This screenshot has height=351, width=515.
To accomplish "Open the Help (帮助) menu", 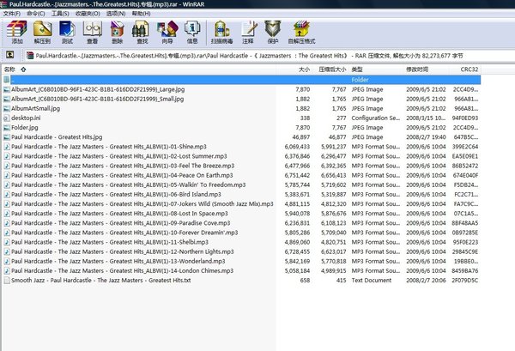I will [x=142, y=14].
